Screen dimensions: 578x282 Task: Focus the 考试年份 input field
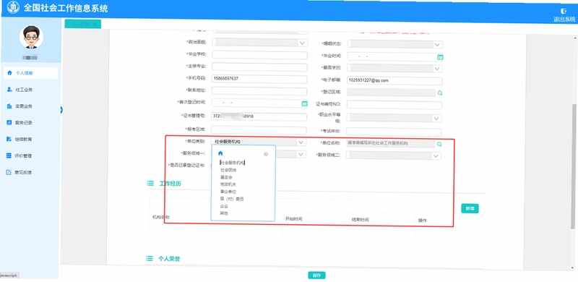coord(394,132)
